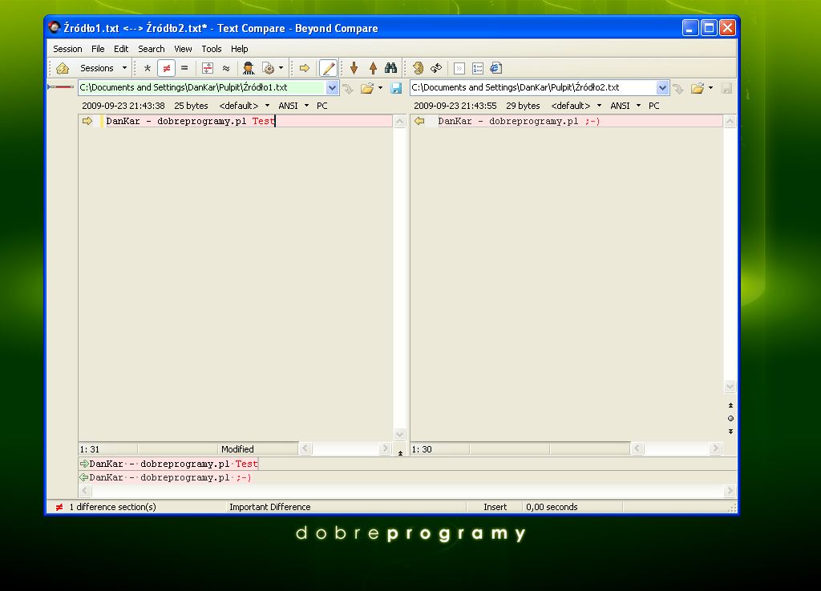Go to Previous Difference up arrow
Viewport: 821px width, 591px height.
(x=373, y=68)
